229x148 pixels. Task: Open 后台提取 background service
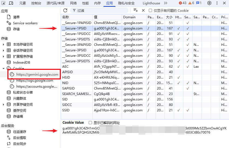click(x=20, y=138)
